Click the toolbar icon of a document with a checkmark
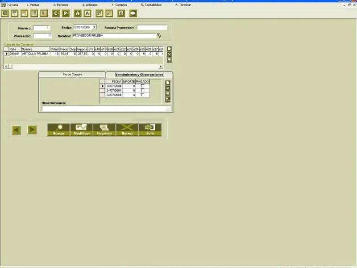The height and width of the screenshot is (268, 357). point(15,13)
